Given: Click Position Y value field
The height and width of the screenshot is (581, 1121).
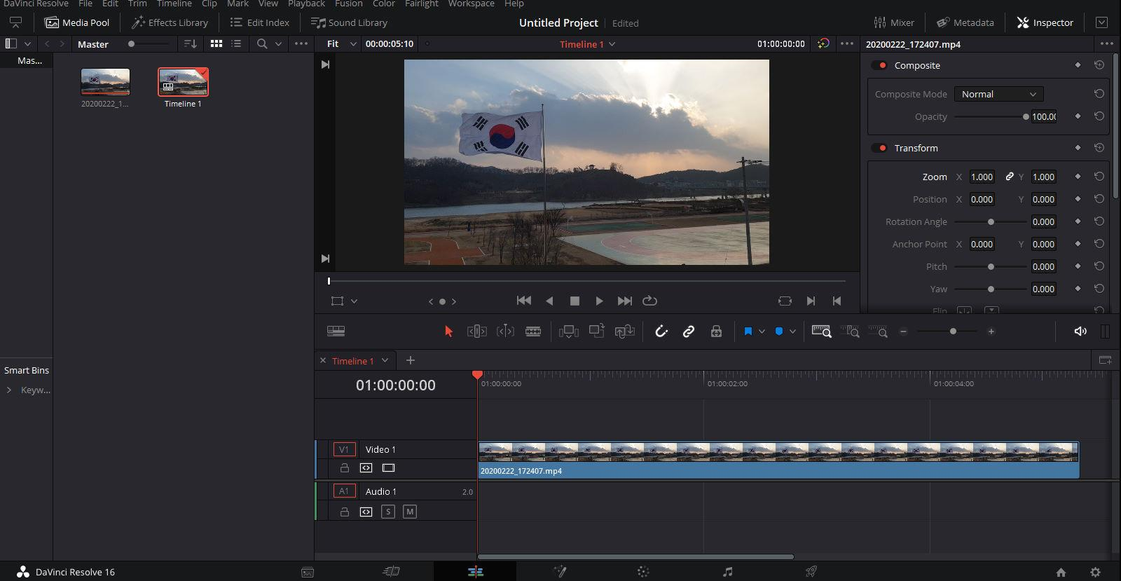Looking at the screenshot, I should 1043,199.
